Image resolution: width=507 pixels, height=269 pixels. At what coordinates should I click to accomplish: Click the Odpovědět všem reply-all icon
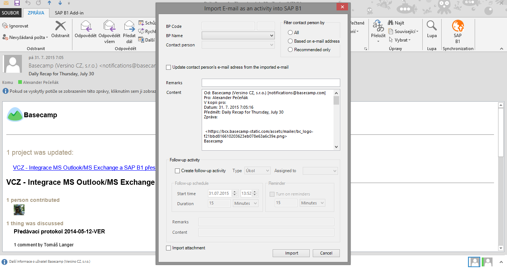coord(109,26)
